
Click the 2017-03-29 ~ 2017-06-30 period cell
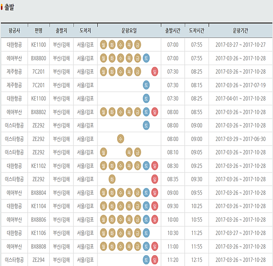pos(240,139)
